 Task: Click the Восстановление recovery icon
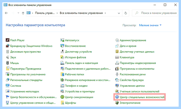(x=62, y=46)
